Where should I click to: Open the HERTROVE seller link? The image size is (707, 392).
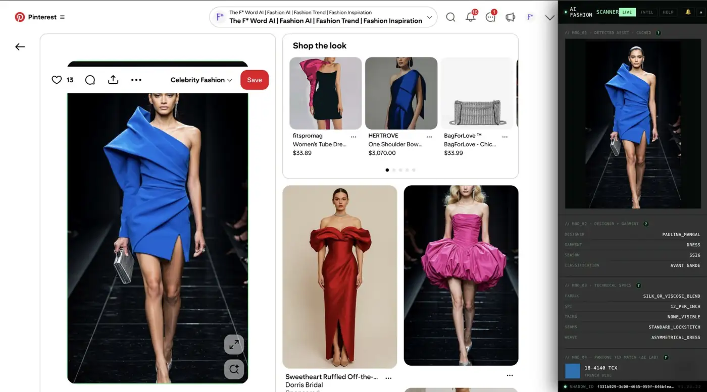point(383,136)
